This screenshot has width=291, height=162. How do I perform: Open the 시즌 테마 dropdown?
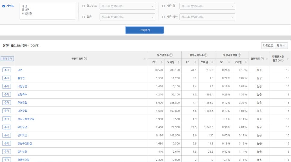coord(207,17)
